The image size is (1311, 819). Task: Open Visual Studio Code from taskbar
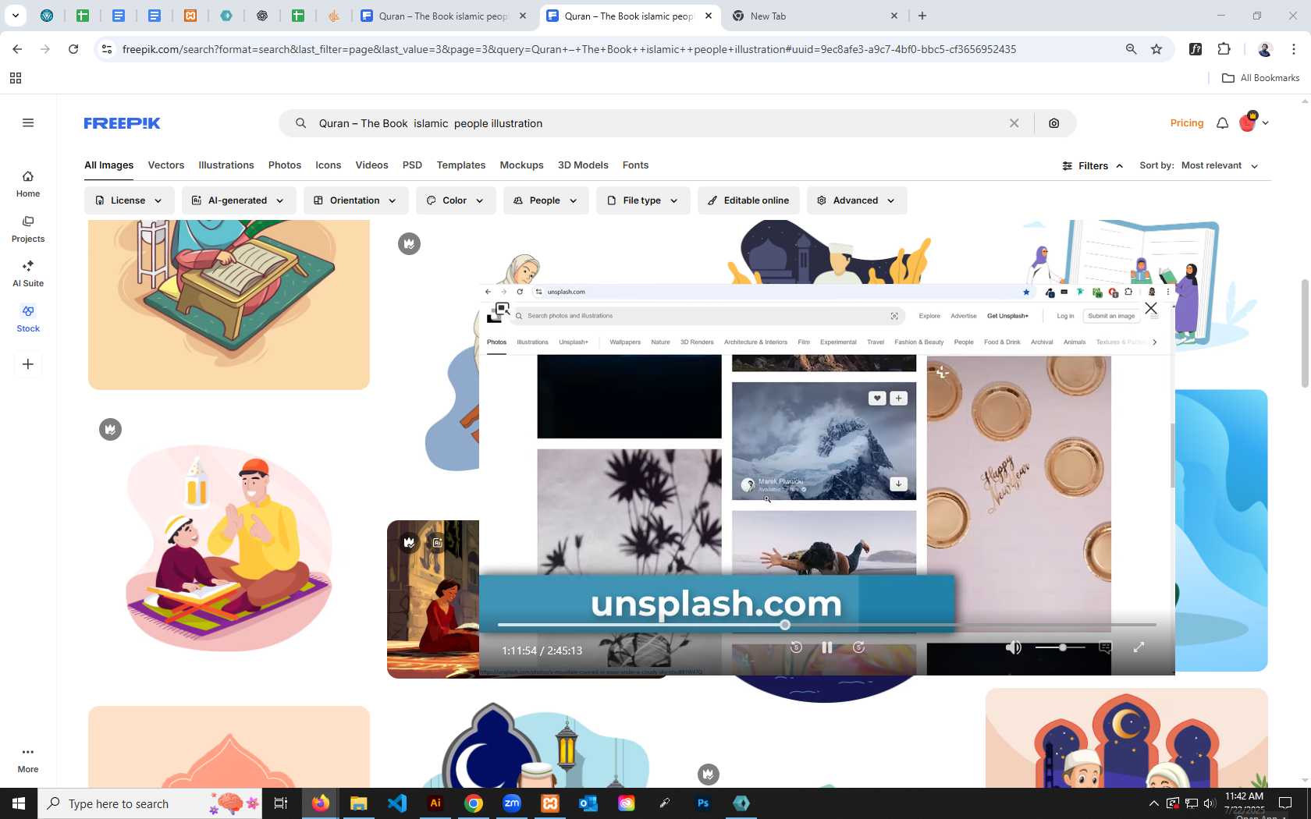[397, 803]
